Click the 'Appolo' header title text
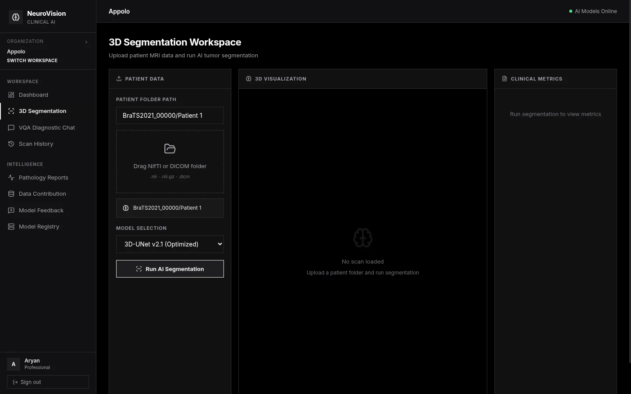 click(119, 11)
